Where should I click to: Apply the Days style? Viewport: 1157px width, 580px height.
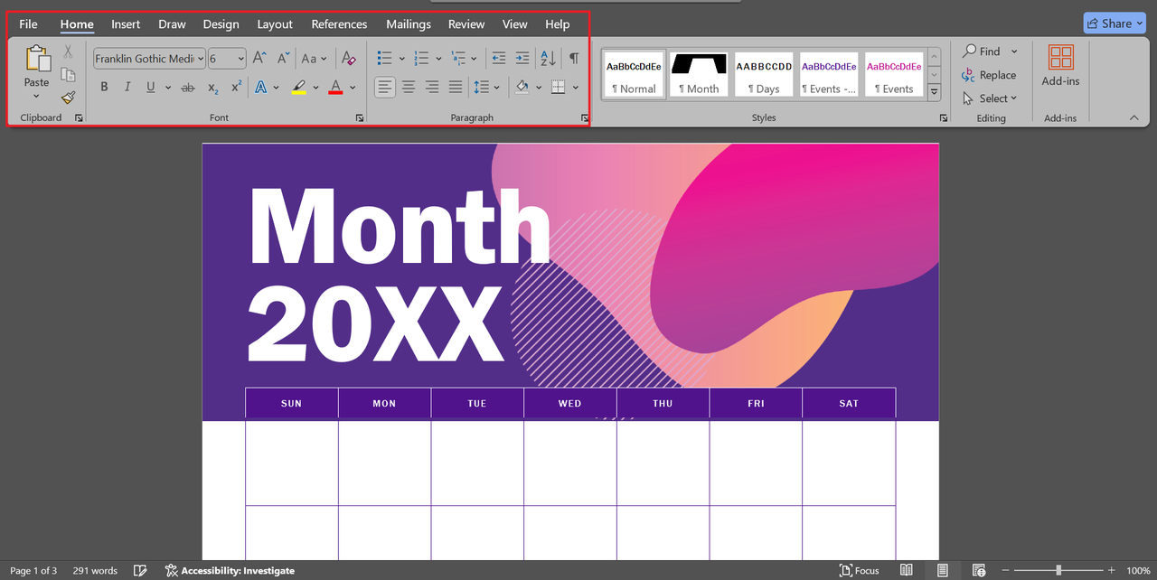coord(764,73)
